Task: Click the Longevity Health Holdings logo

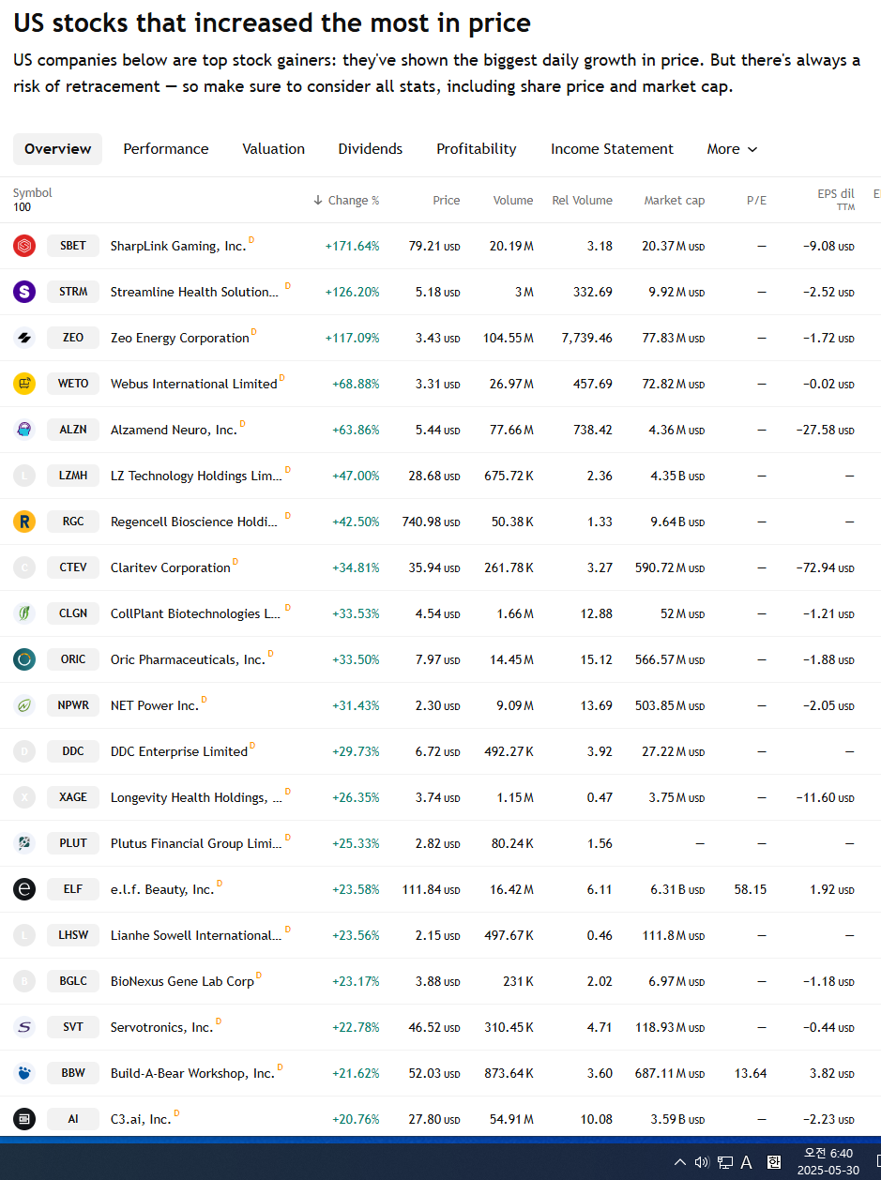Action: click(x=24, y=797)
